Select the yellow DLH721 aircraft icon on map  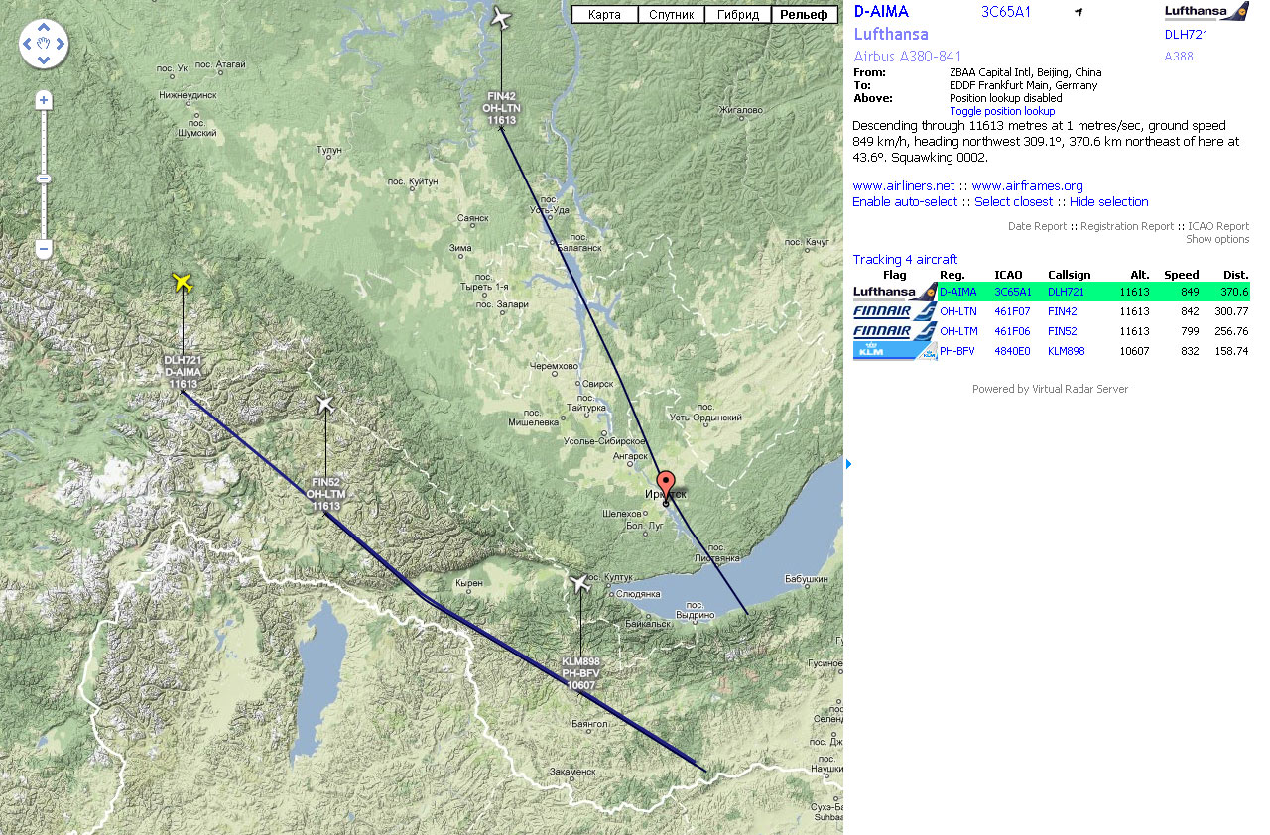pyautogui.click(x=182, y=283)
